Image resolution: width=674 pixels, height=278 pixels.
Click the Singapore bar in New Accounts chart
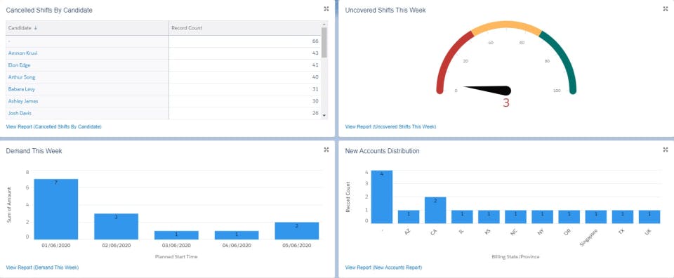pyautogui.click(x=596, y=217)
